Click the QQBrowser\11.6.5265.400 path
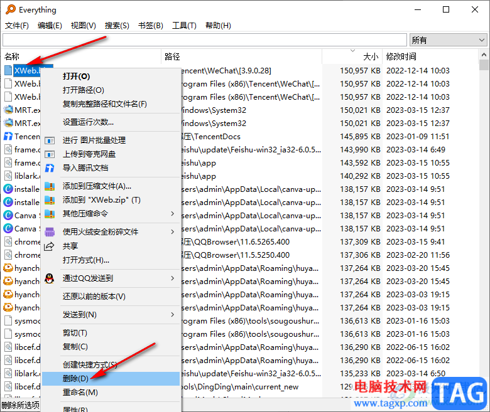This screenshot has height=412, width=490. pyautogui.click(x=235, y=241)
